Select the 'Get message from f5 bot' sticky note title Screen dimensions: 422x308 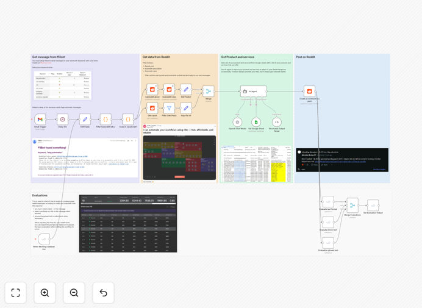point(48,57)
